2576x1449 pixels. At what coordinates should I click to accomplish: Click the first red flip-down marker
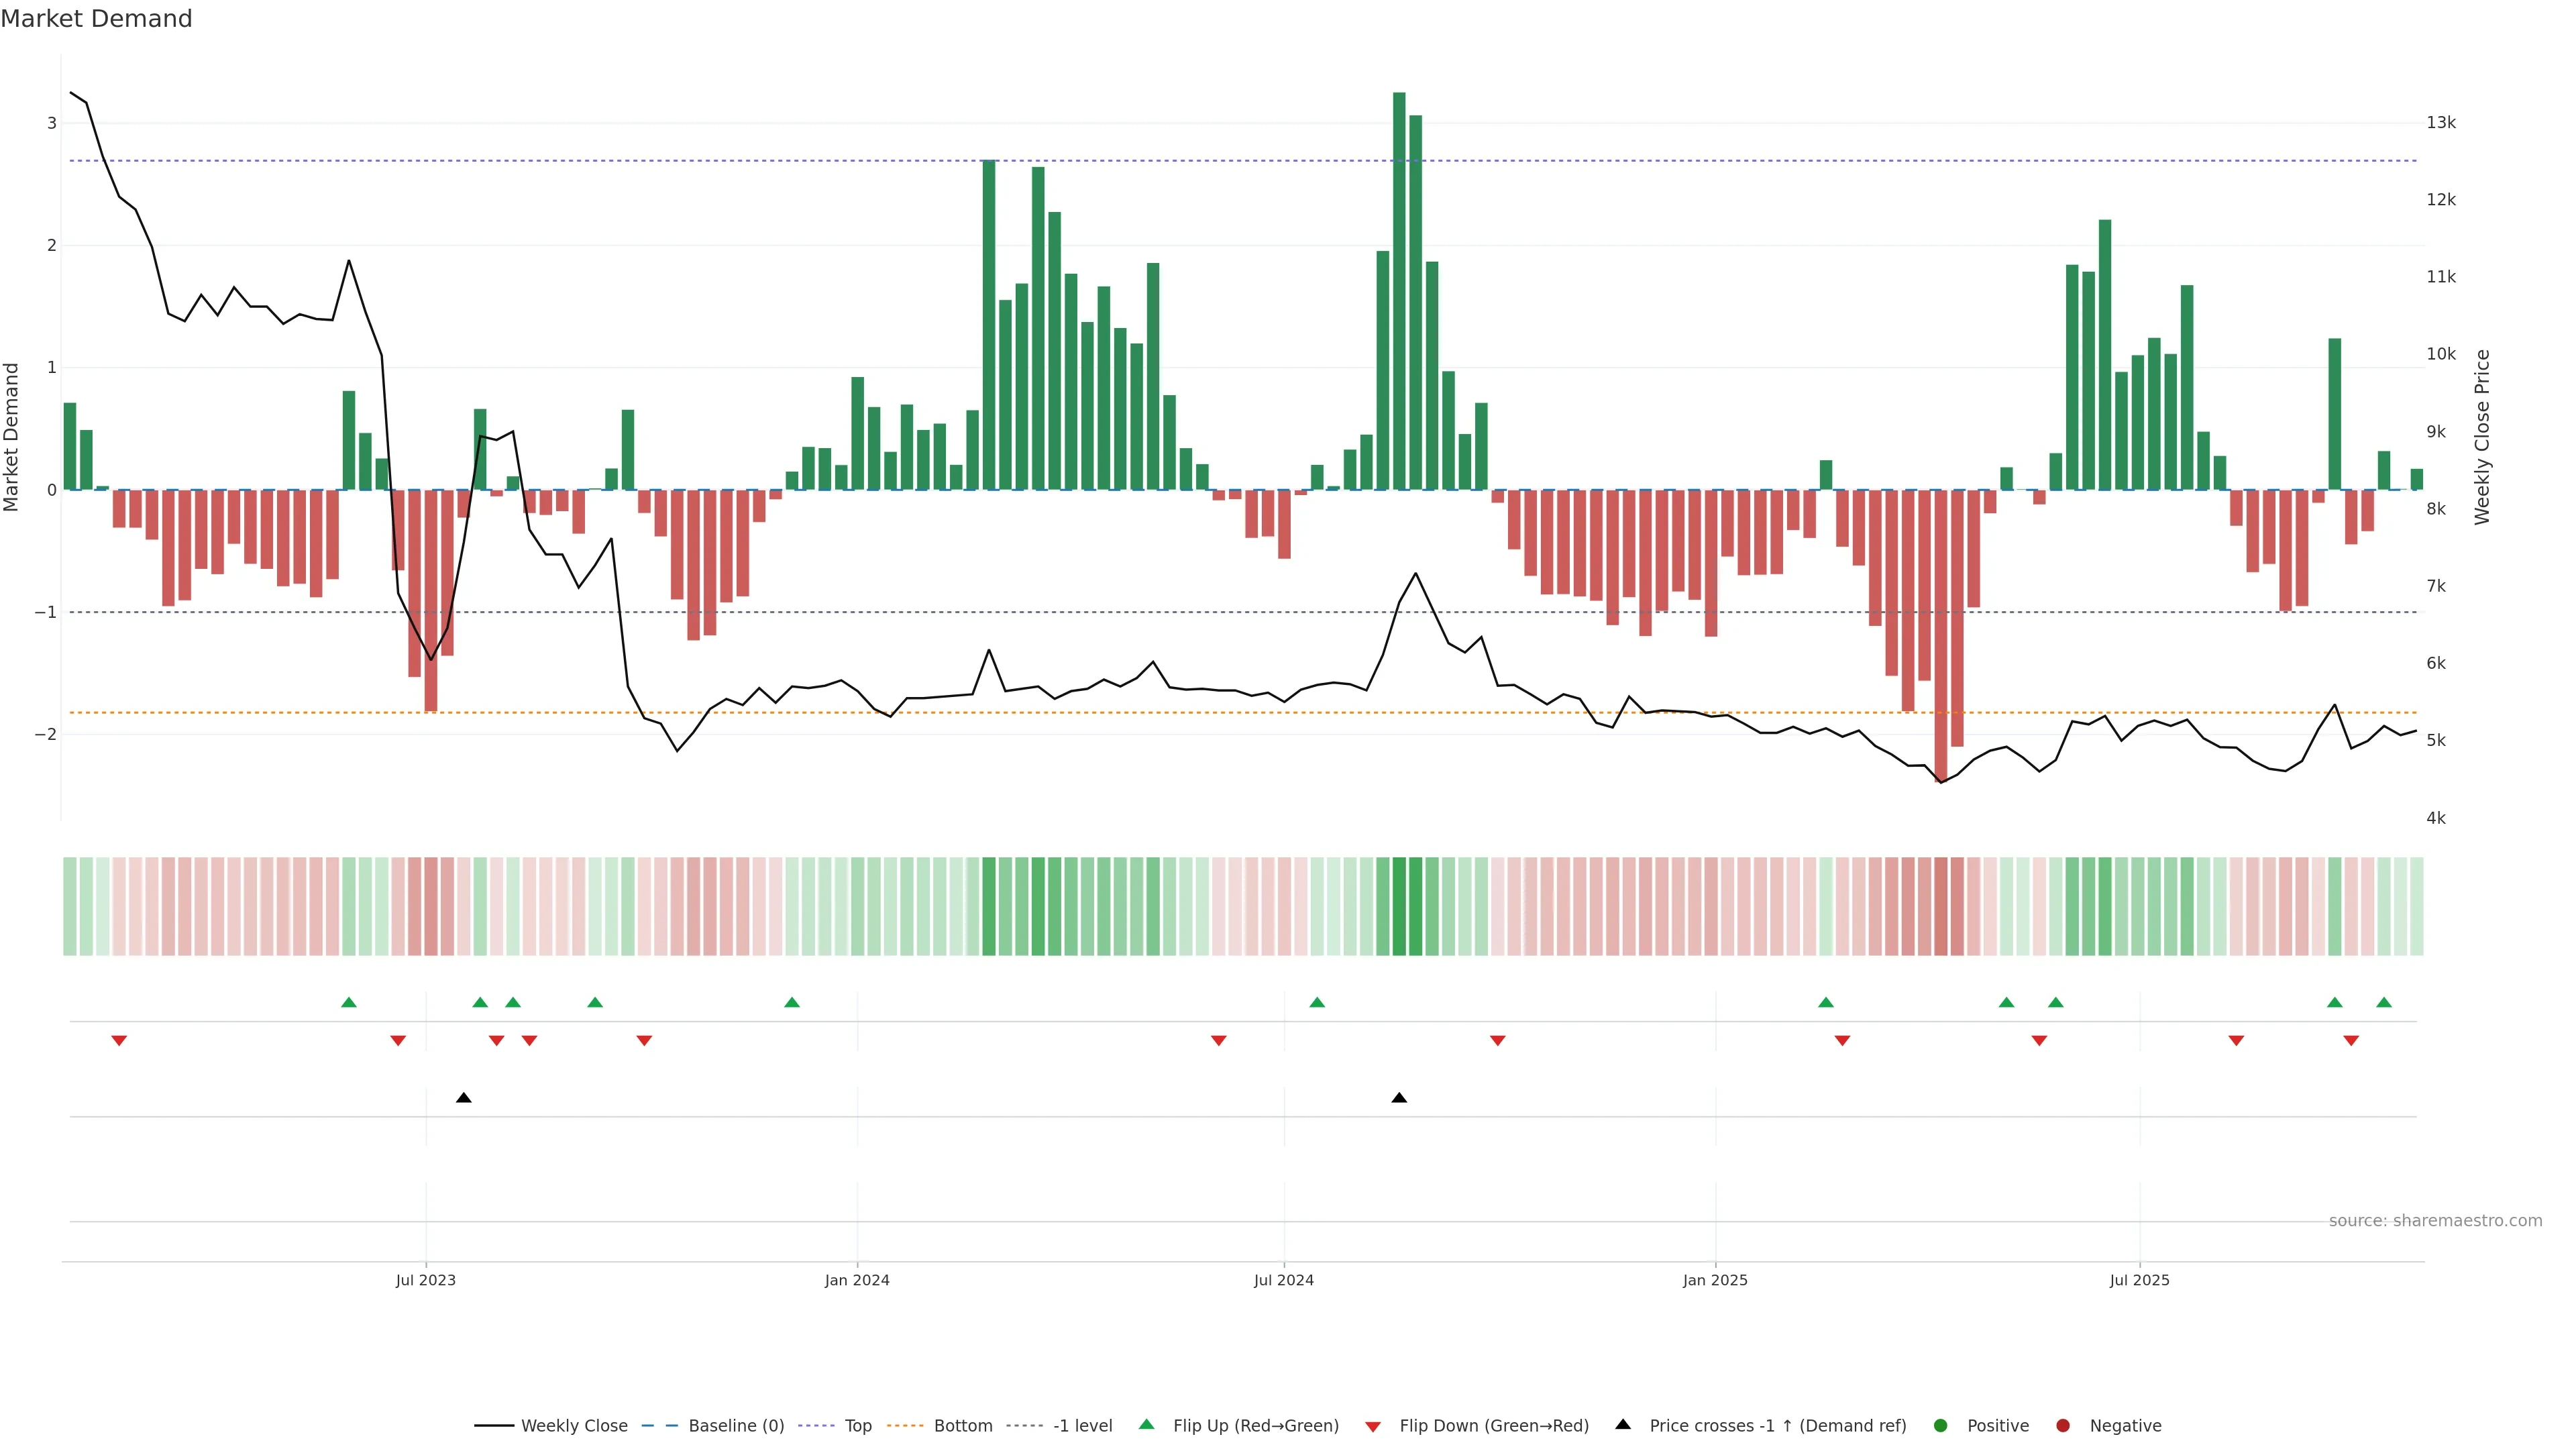click(119, 1041)
